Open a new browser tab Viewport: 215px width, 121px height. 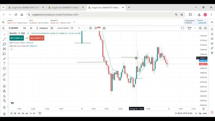pos(129,7)
